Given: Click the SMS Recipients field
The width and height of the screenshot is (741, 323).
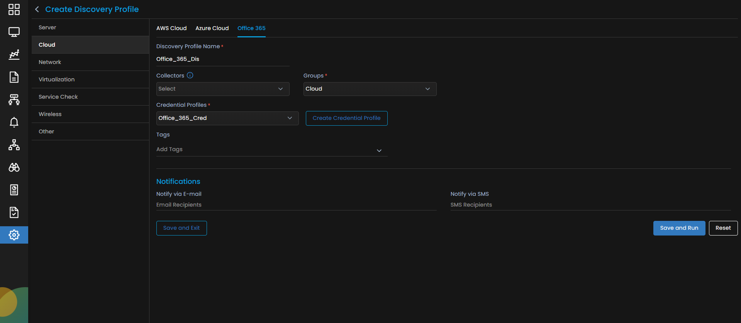Looking at the screenshot, I should pos(591,205).
